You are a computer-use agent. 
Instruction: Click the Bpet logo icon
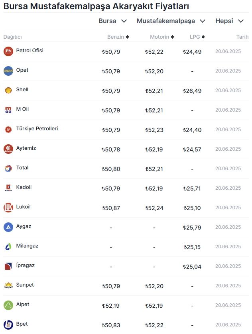coord(8,324)
